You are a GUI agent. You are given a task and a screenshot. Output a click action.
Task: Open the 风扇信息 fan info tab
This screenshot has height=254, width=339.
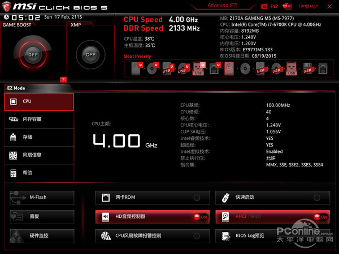(x=39, y=155)
